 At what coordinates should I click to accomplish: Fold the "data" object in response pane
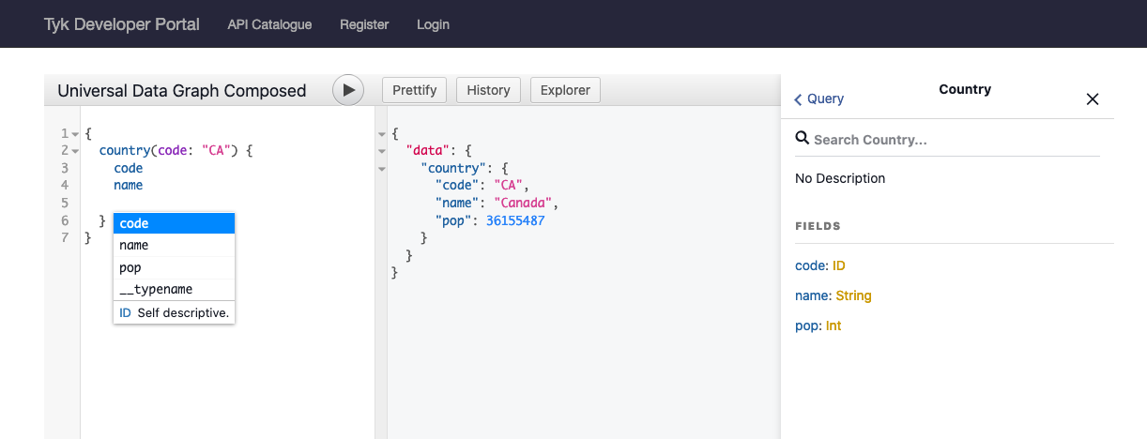click(x=381, y=151)
